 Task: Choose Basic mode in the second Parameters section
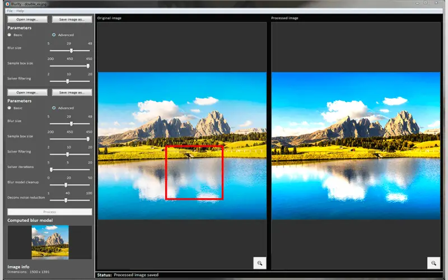click(10, 108)
